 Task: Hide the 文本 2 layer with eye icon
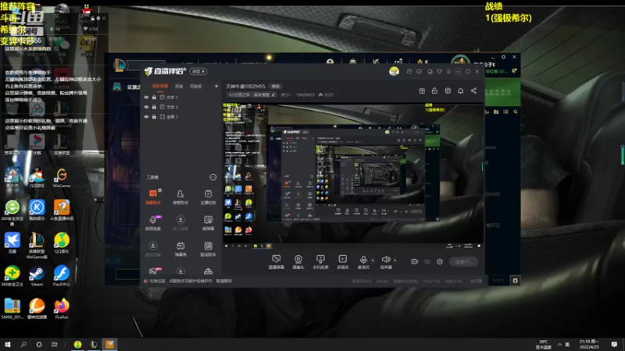click(146, 107)
